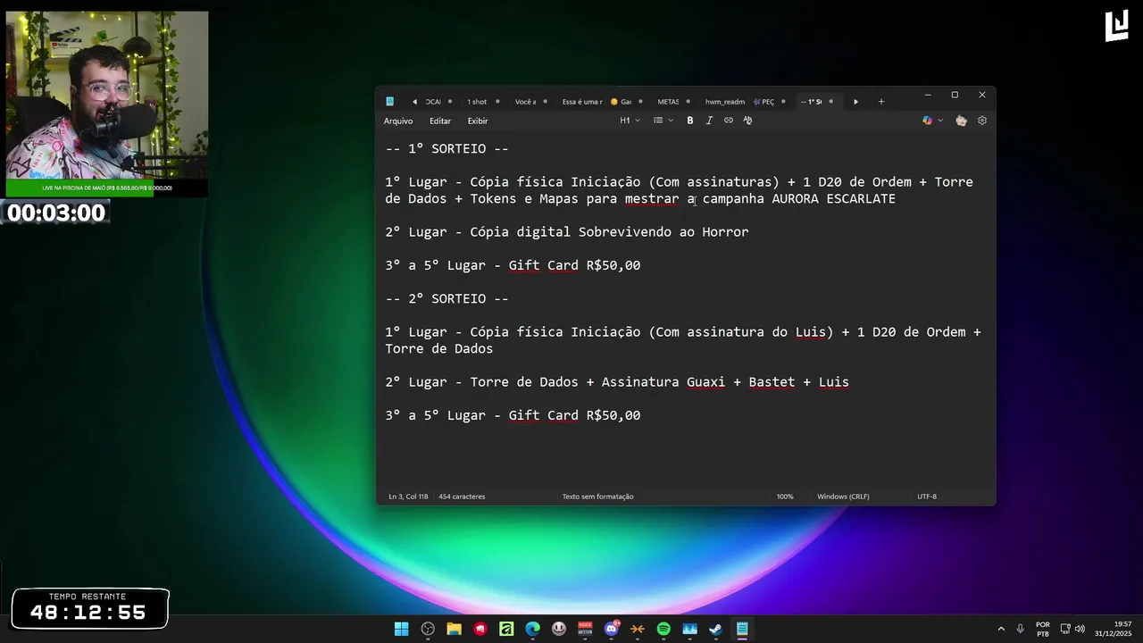Open File Explorer from the taskbar
Image resolution: width=1143 pixels, height=643 pixels.
pyautogui.click(x=454, y=629)
